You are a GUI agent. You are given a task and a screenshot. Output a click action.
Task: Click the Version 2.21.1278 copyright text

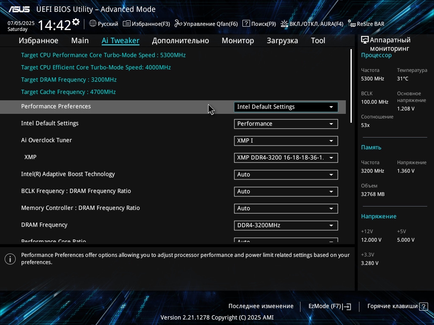(x=217, y=317)
